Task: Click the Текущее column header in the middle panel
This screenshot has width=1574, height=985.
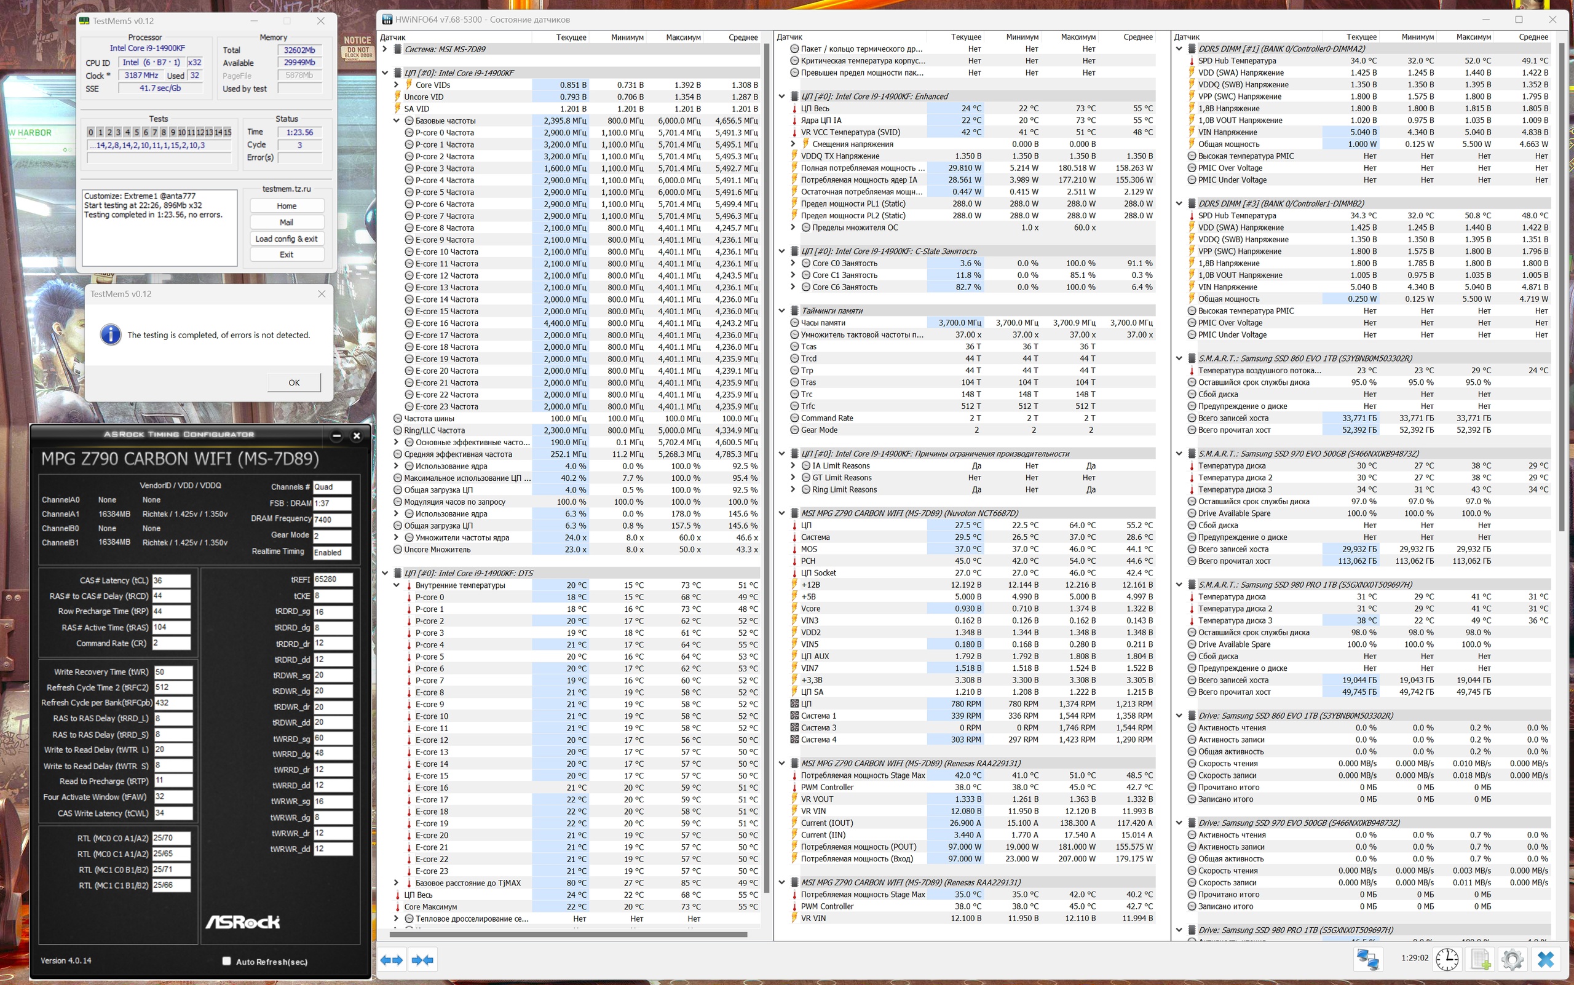Action: pos(965,37)
